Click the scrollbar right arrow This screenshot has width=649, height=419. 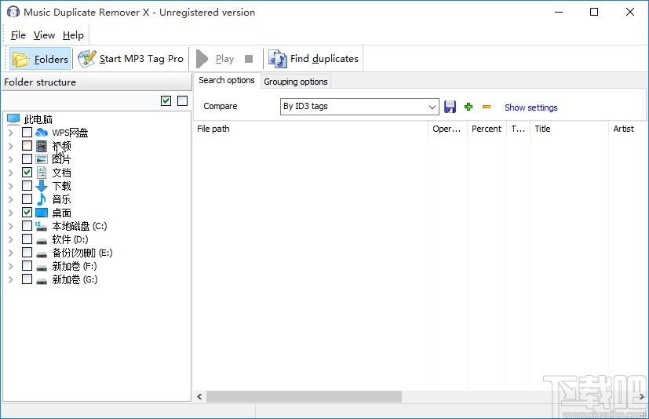coord(642,397)
